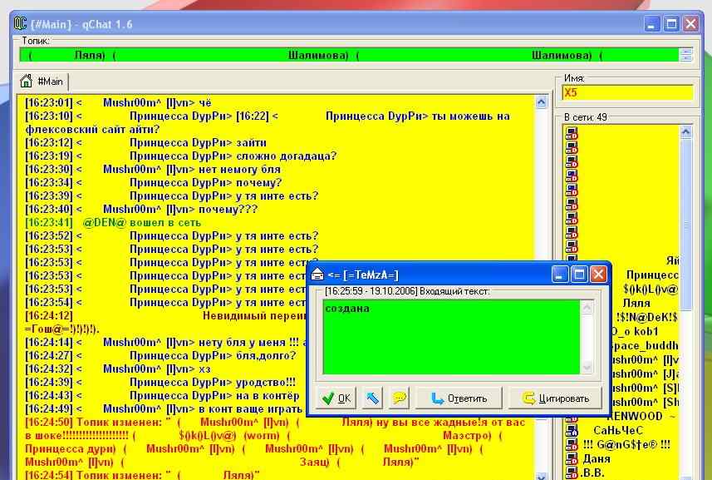Click the user icon beside Даня
Image resolution: width=712 pixels, height=480 pixels.
point(572,458)
